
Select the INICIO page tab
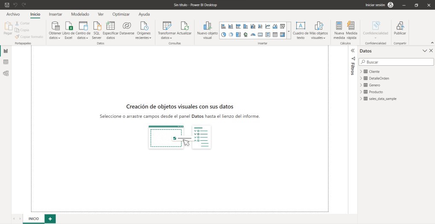tap(34, 219)
